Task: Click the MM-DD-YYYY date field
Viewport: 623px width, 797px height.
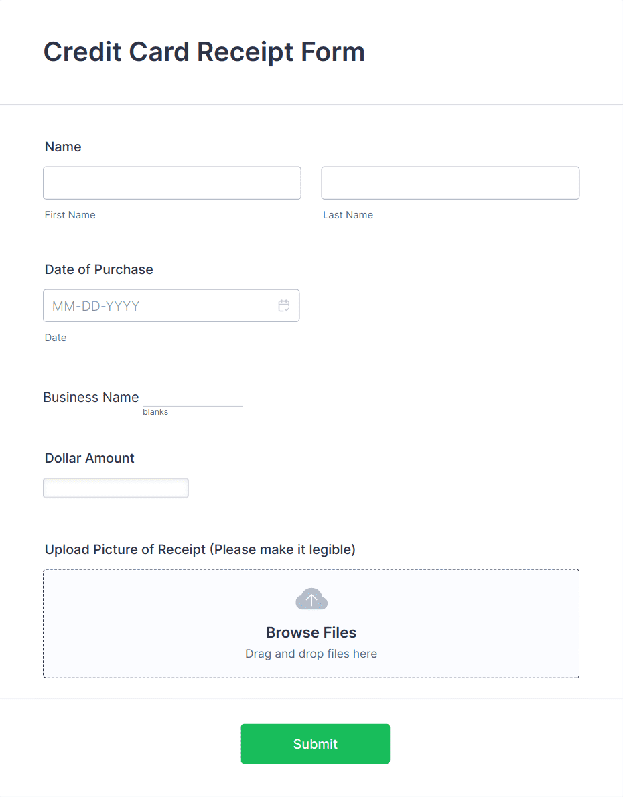Action: (154, 305)
